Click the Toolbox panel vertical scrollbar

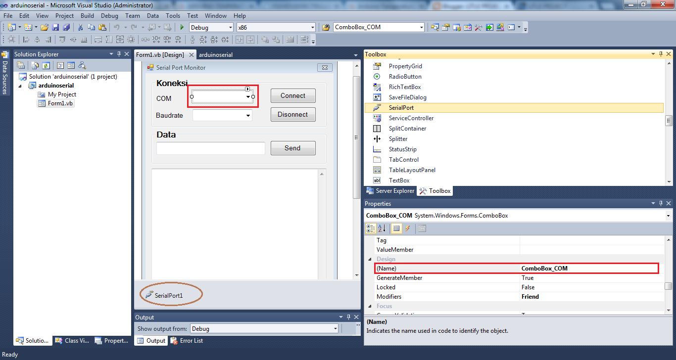[x=669, y=121]
